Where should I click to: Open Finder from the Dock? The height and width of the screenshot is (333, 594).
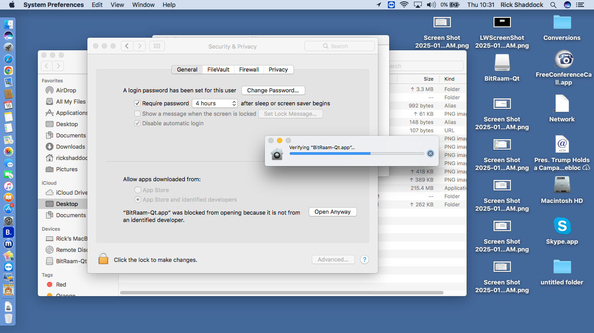[x=8, y=24]
